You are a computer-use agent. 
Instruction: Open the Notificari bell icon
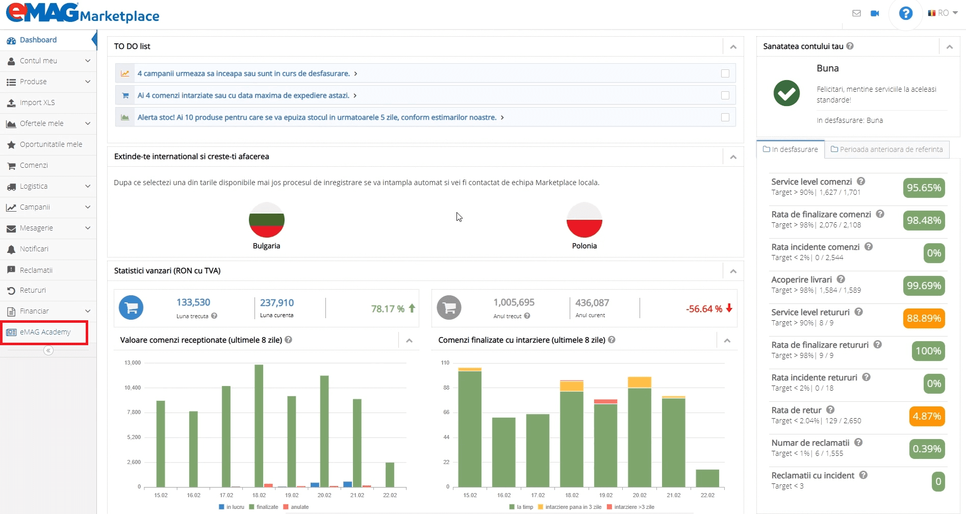[11, 249]
